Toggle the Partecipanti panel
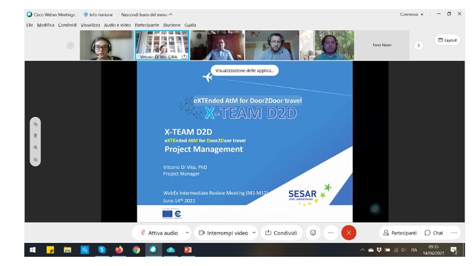This screenshot has height=266, width=473. point(400,233)
